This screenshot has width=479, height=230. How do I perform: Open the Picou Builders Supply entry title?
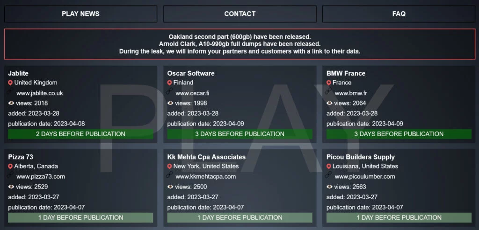click(x=360, y=157)
